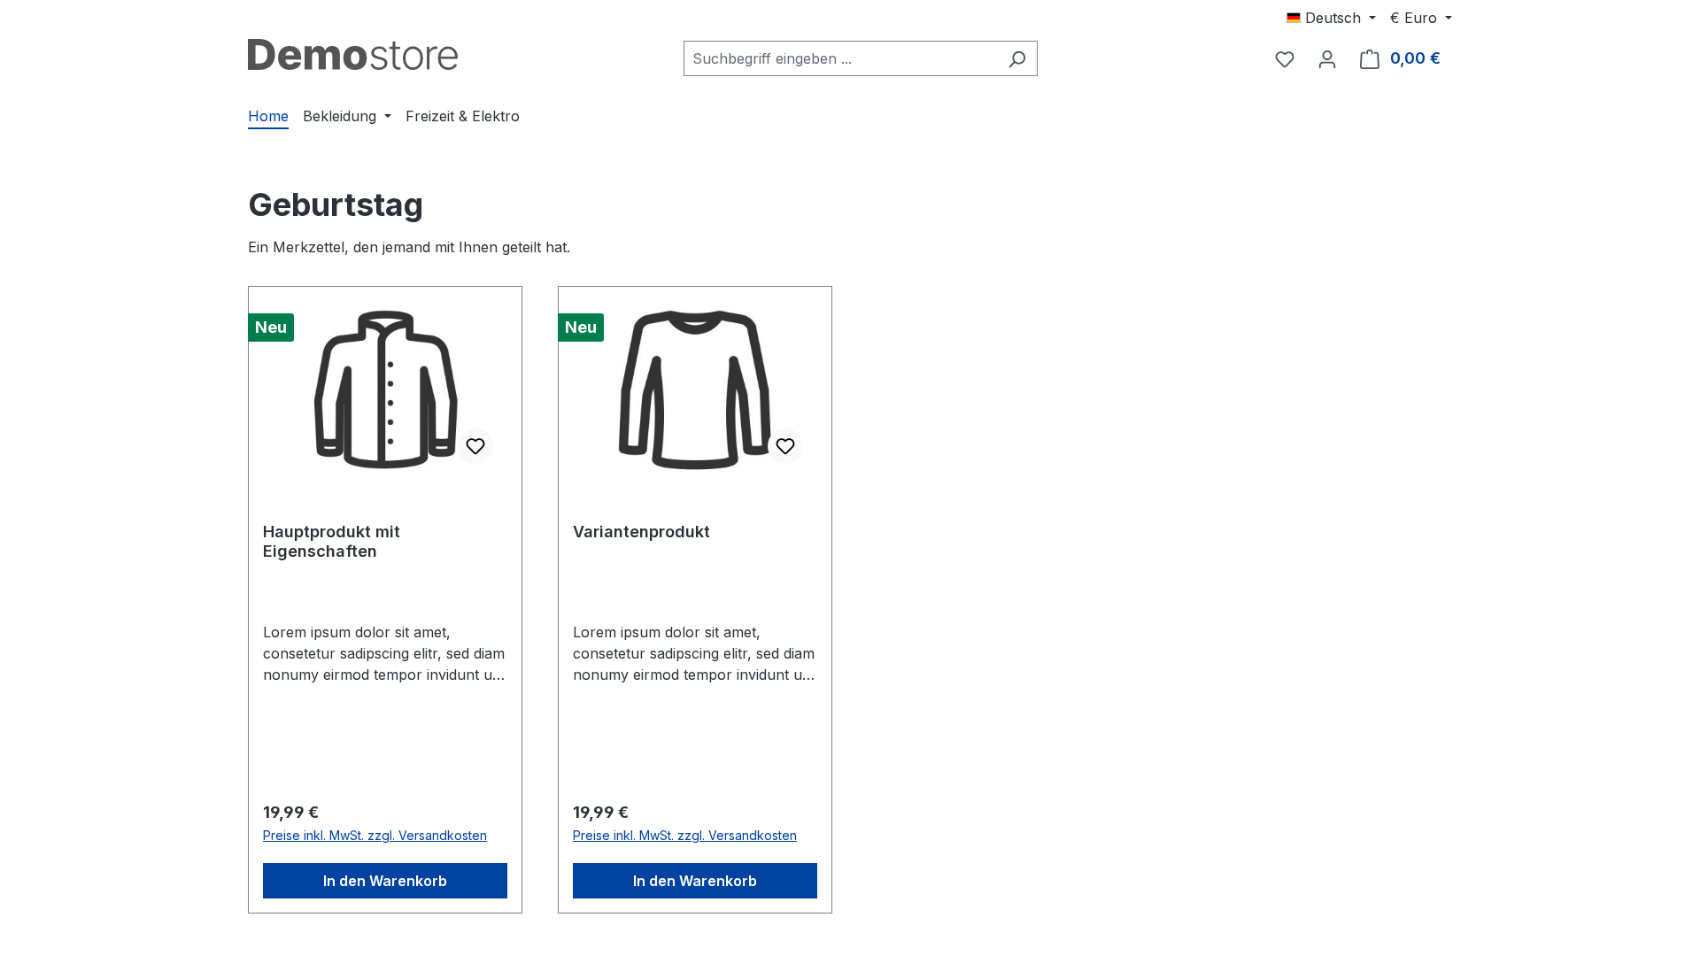The width and height of the screenshot is (1700, 956).
Task: Add Variantenprodukt to Warenkorb
Action: coord(695,881)
